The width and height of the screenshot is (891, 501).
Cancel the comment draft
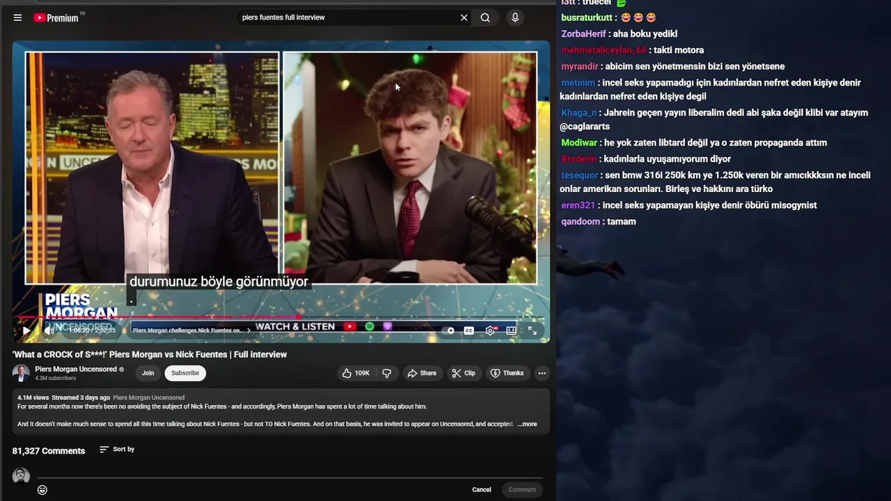pos(482,490)
